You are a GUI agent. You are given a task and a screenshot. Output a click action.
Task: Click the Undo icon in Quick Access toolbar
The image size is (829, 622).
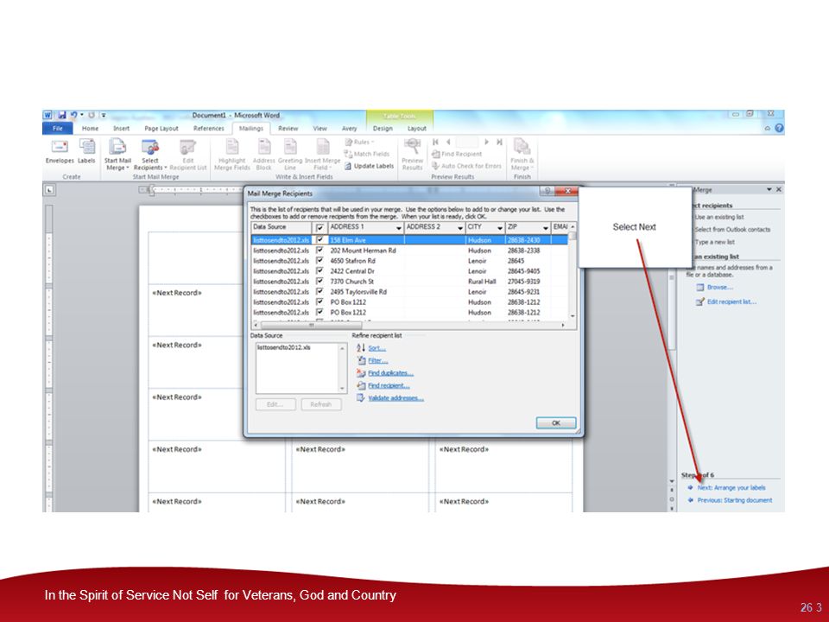(73, 115)
